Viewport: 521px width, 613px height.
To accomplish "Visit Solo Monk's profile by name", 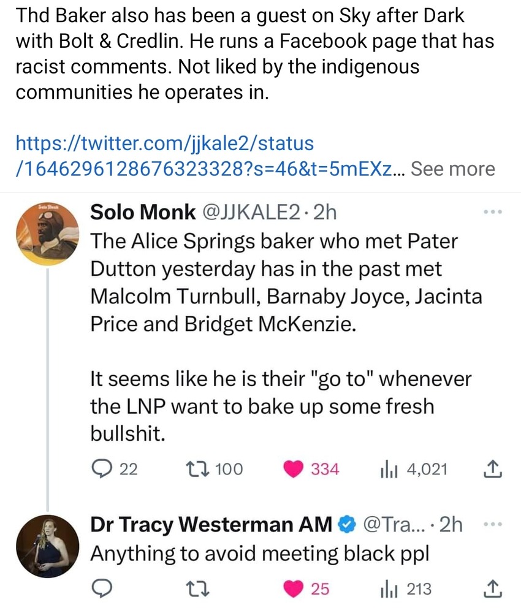I will tap(141, 212).
